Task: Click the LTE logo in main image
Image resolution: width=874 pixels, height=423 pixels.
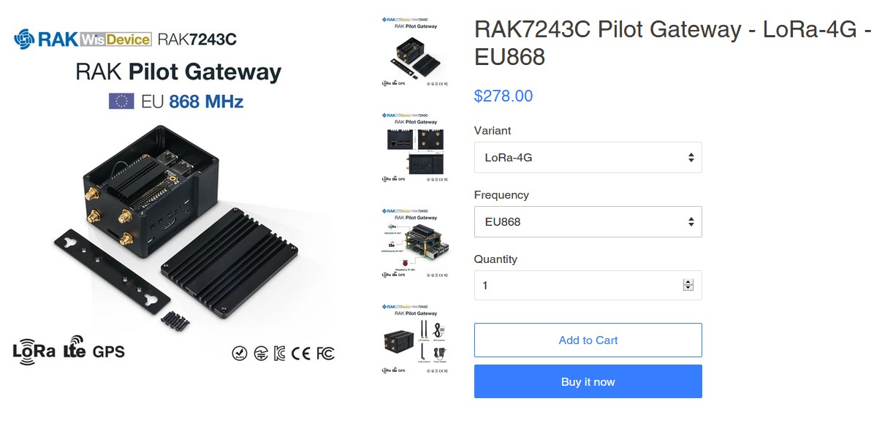Action: 75,348
